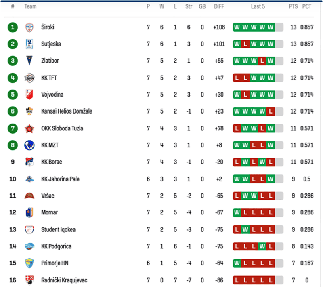The image size is (323, 288).
Task: Click the red L result in Zlatibor's Last 5
Action: point(262,61)
